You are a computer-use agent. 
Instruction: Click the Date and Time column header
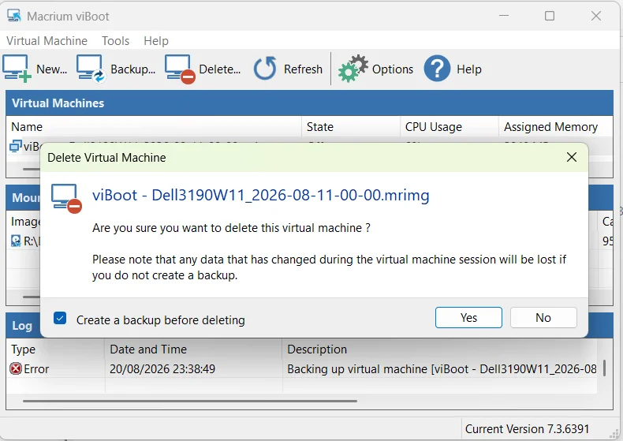[193, 349]
